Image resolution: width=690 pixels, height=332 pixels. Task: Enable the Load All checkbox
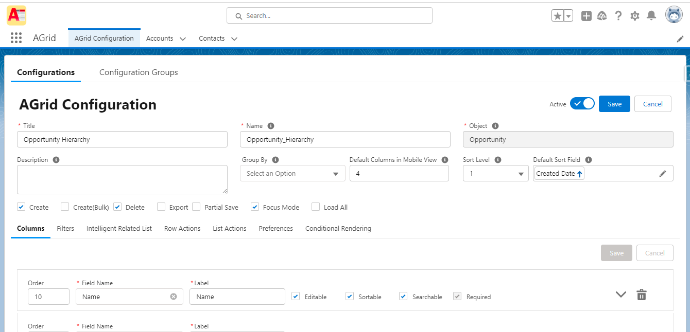pos(316,207)
